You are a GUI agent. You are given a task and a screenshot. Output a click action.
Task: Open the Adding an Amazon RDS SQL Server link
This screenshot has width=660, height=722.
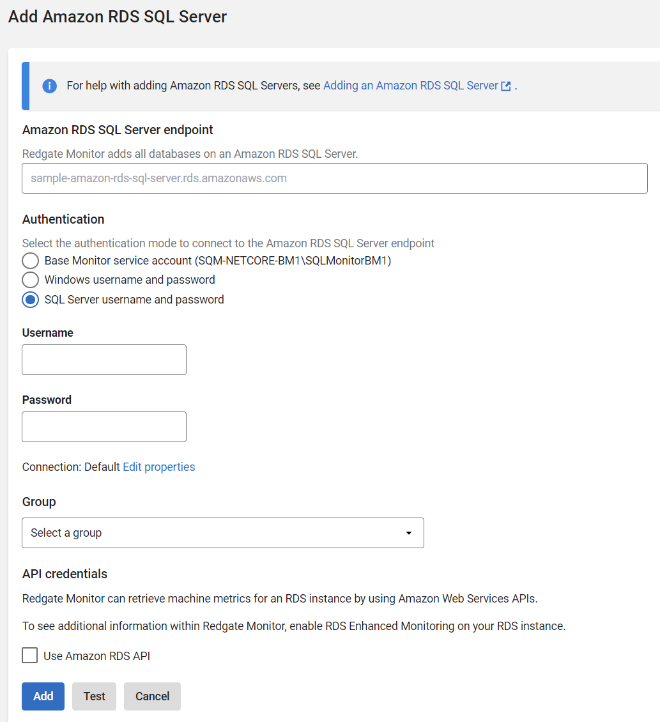[x=410, y=86]
